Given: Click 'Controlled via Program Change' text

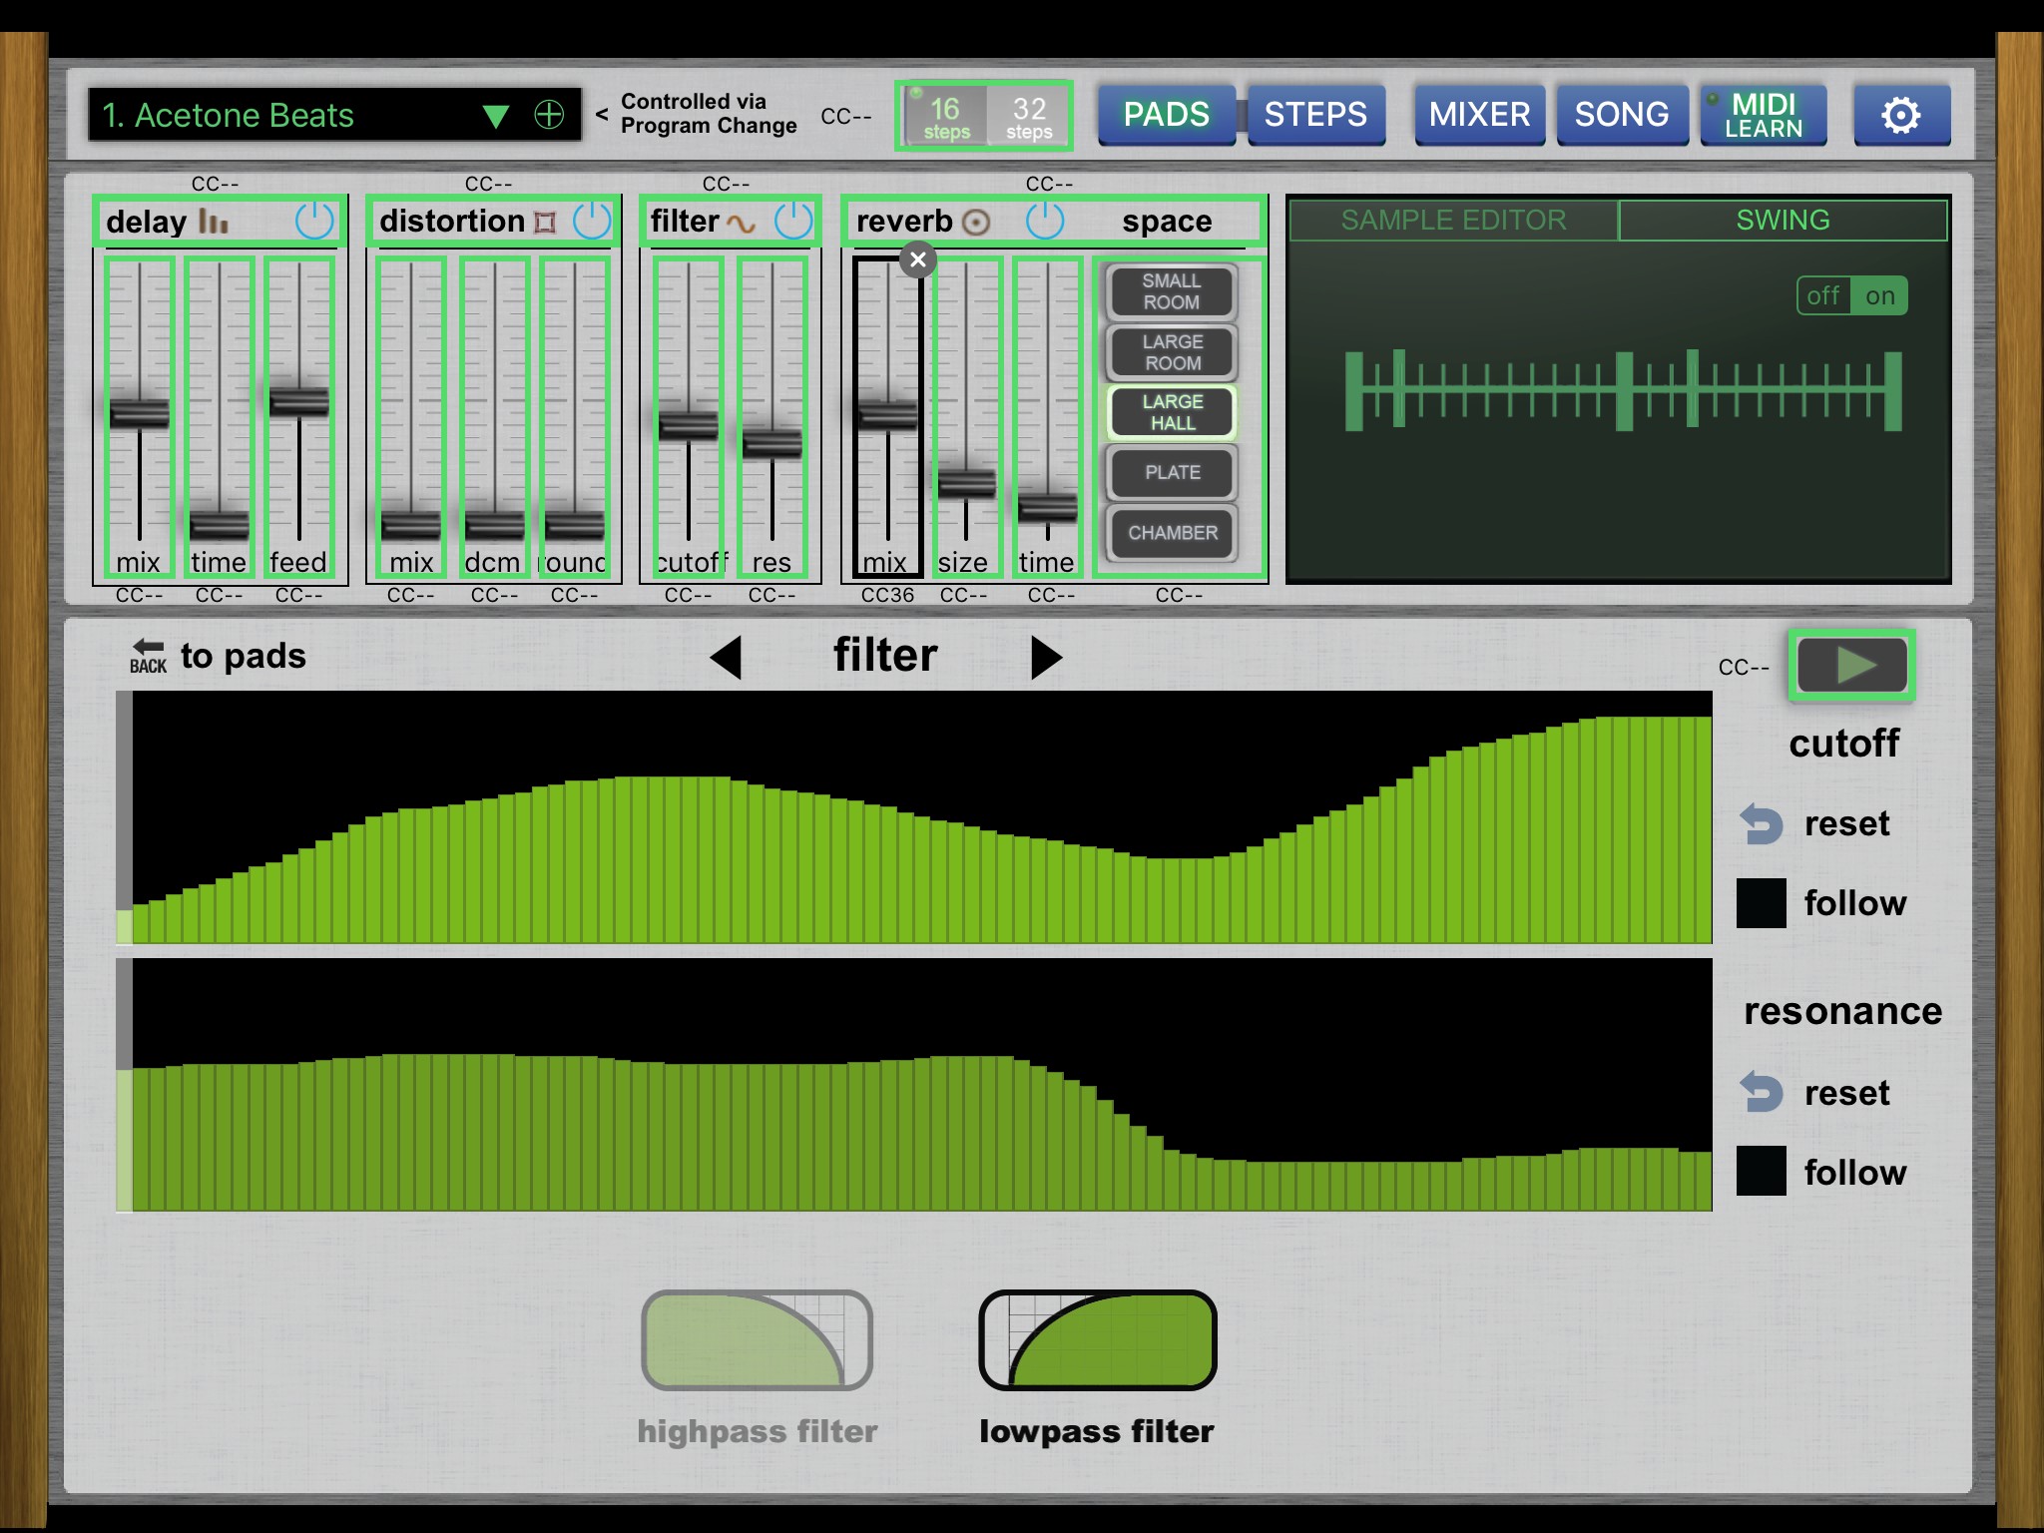Looking at the screenshot, I should coord(709,114).
